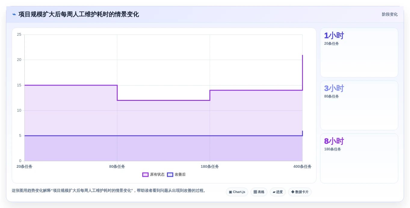The height and width of the screenshot is (208, 410).
Task: Click the 改善后 legend text
Action: 180,175
